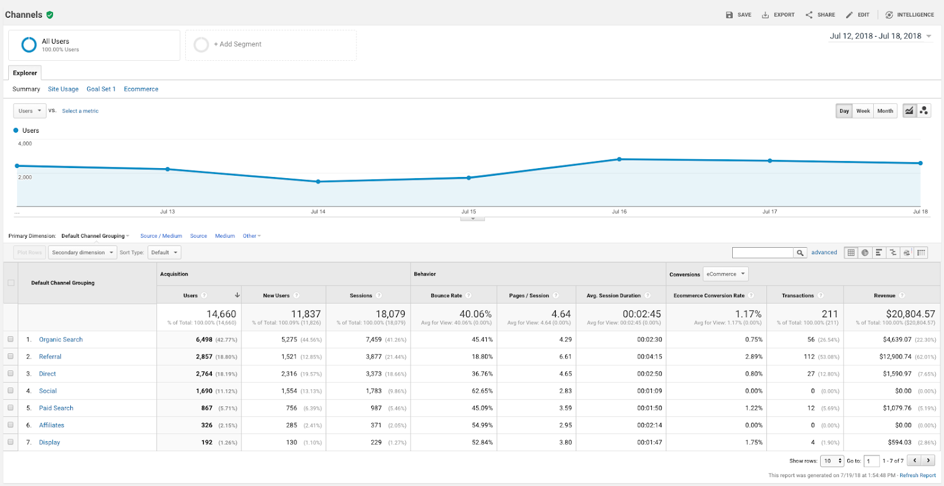Viewport: 944px width, 486px height.
Task: Open the Ecommerce tab
Action: 141,89
